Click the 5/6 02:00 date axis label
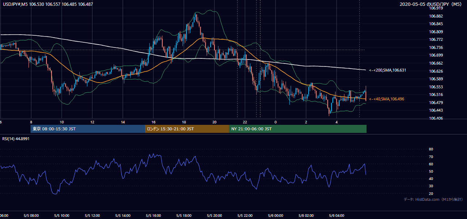 306,216
